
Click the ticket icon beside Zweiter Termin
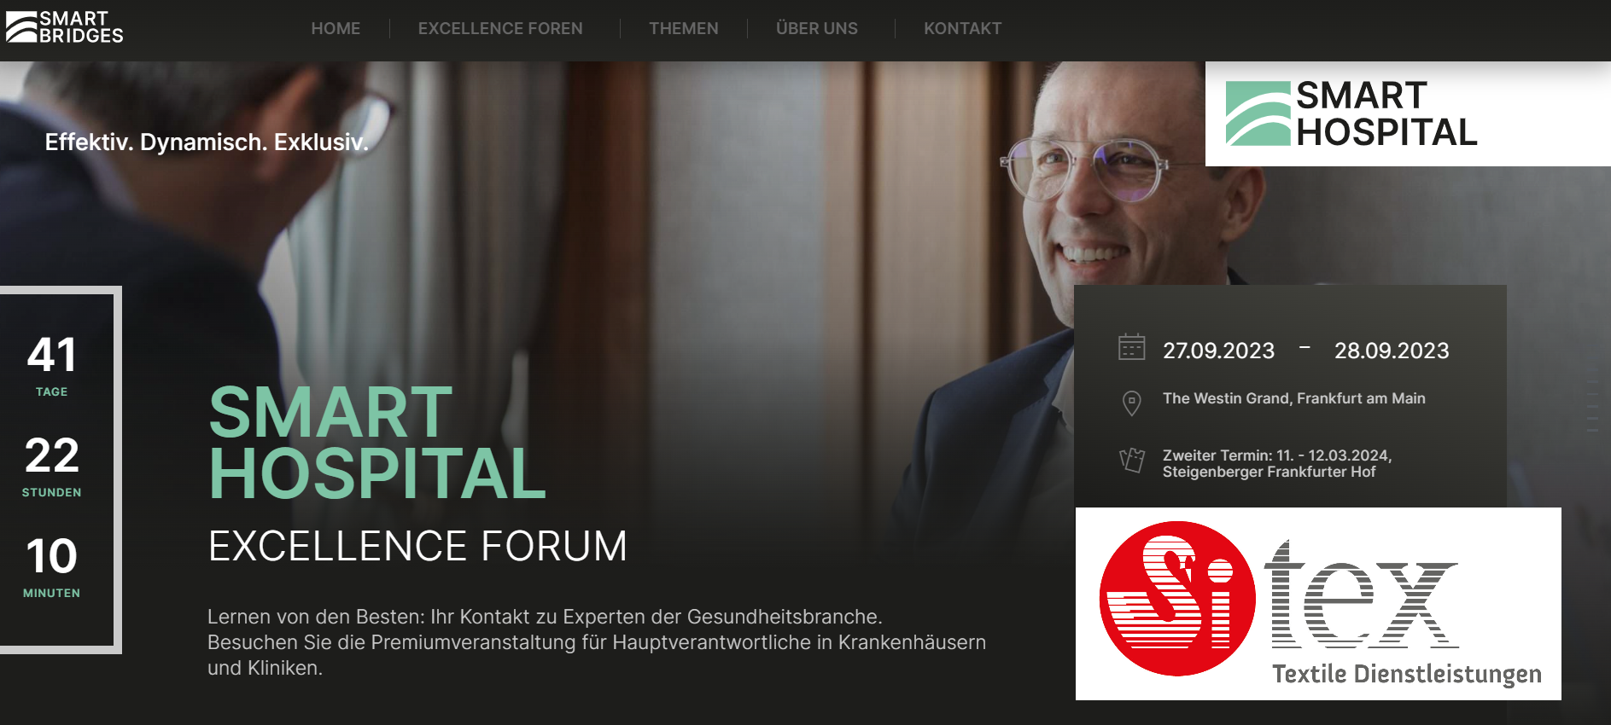click(1131, 461)
